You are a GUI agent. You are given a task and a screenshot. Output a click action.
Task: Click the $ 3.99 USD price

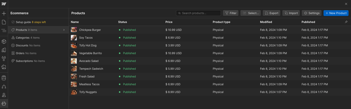click(173, 45)
